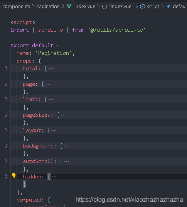Expand the folded limit prop
This screenshot has width=187, height=207.
pos(6,99)
